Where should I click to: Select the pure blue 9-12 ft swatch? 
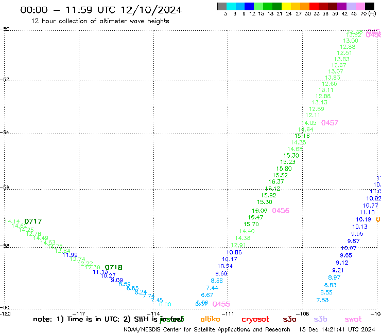point(249,6)
